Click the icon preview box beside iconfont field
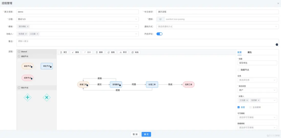This screenshot has height=138, width=281. (x=160, y=19)
